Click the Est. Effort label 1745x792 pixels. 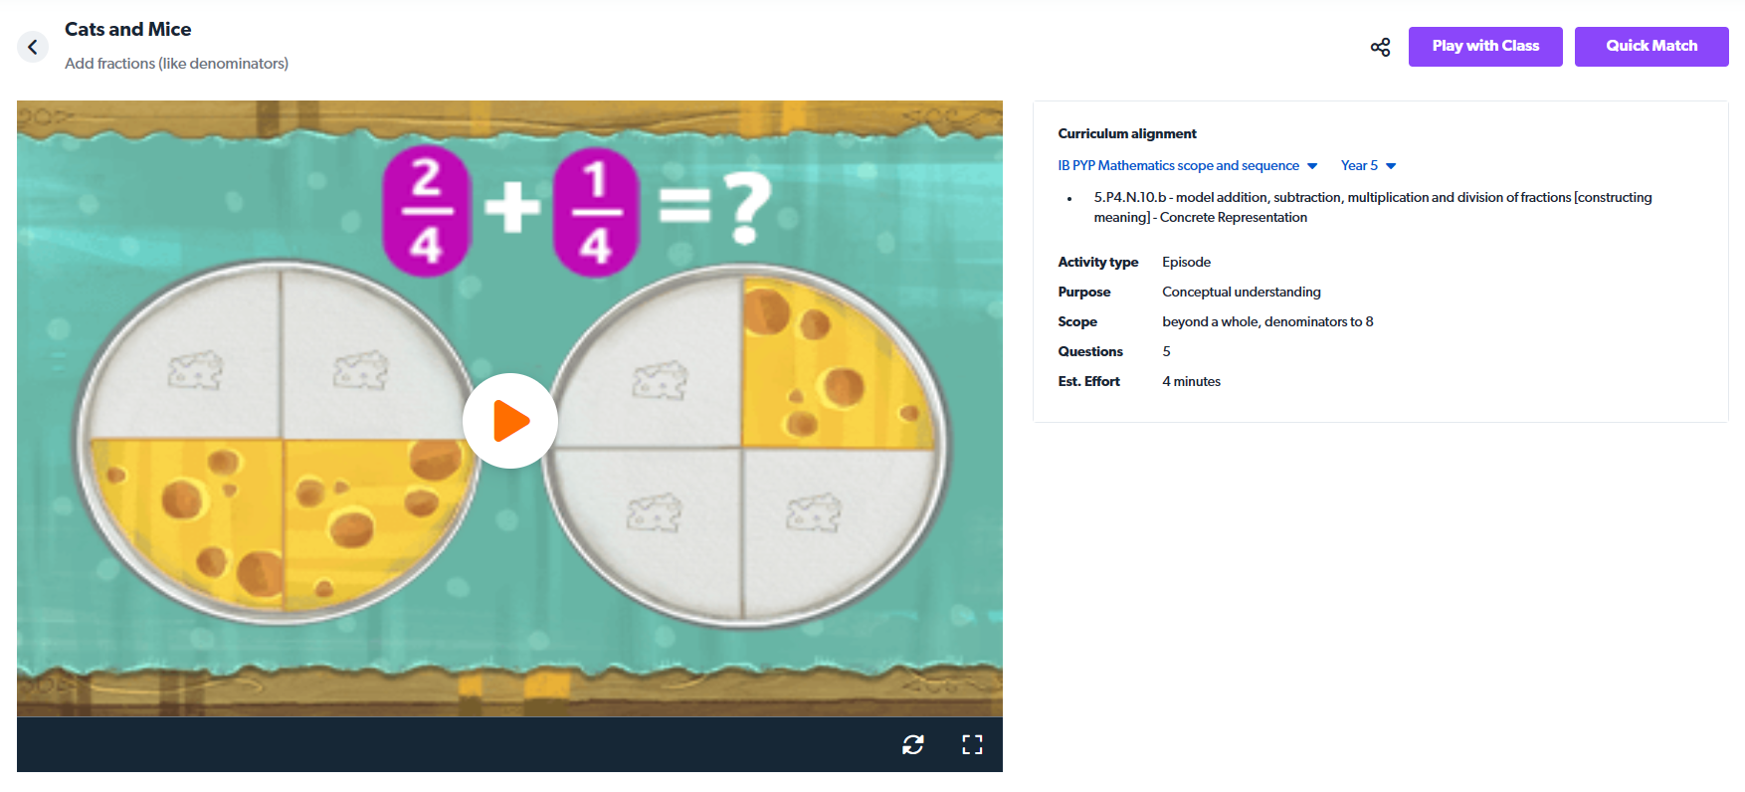coord(1089,381)
